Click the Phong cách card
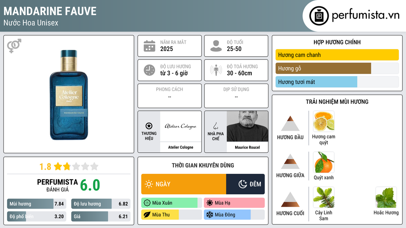The height and width of the screenshot is (228, 406). click(170, 96)
